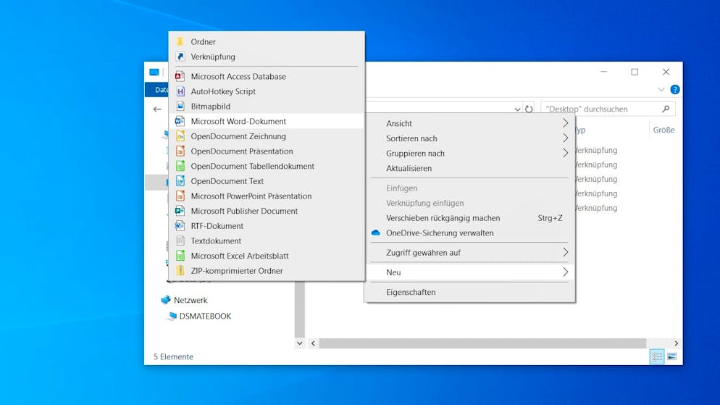The width and height of the screenshot is (720, 405).
Task: Click the OpenDocument Text icon
Action: coord(180,181)
